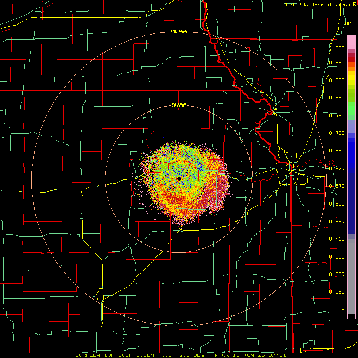Click the bright green segment of color bar
Image resolution: width=358 pixels, height=358 pixels.
(x=351, y=109)
